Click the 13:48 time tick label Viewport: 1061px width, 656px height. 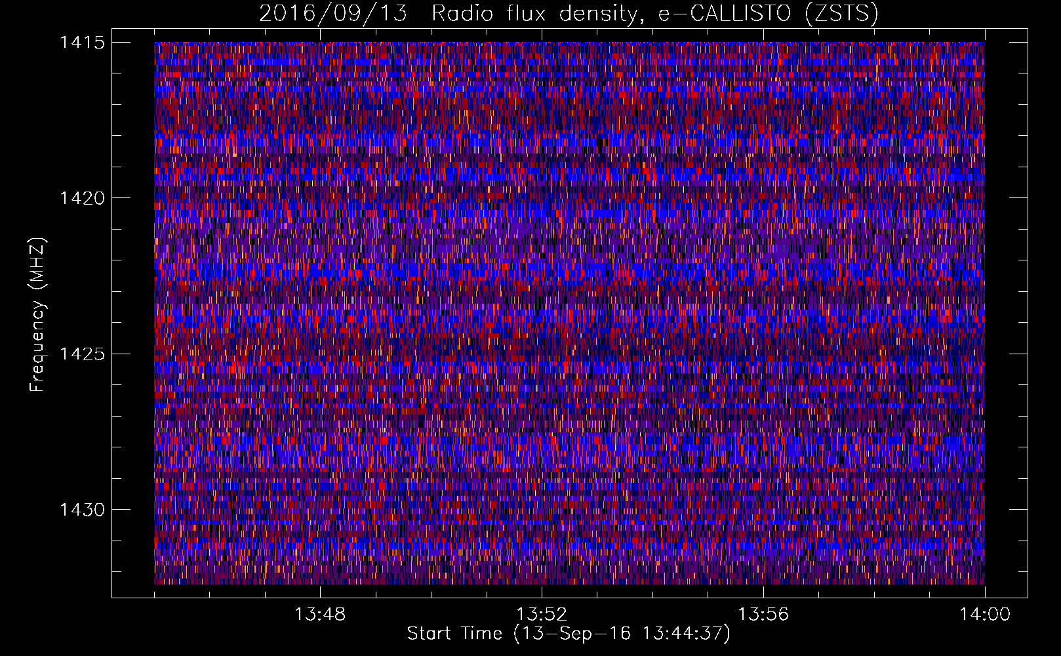coord(320,615)
